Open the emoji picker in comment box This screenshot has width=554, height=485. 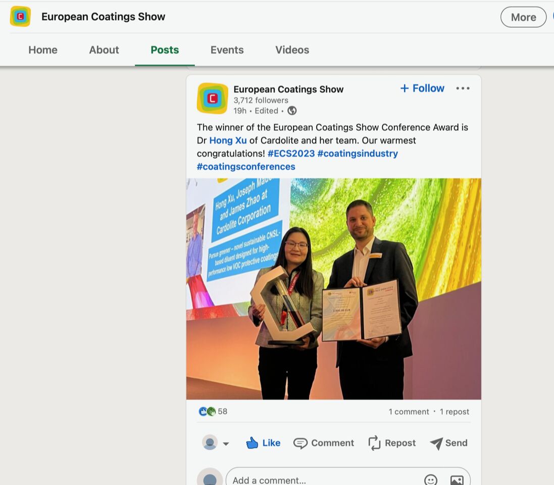click(x=431, y=480)
